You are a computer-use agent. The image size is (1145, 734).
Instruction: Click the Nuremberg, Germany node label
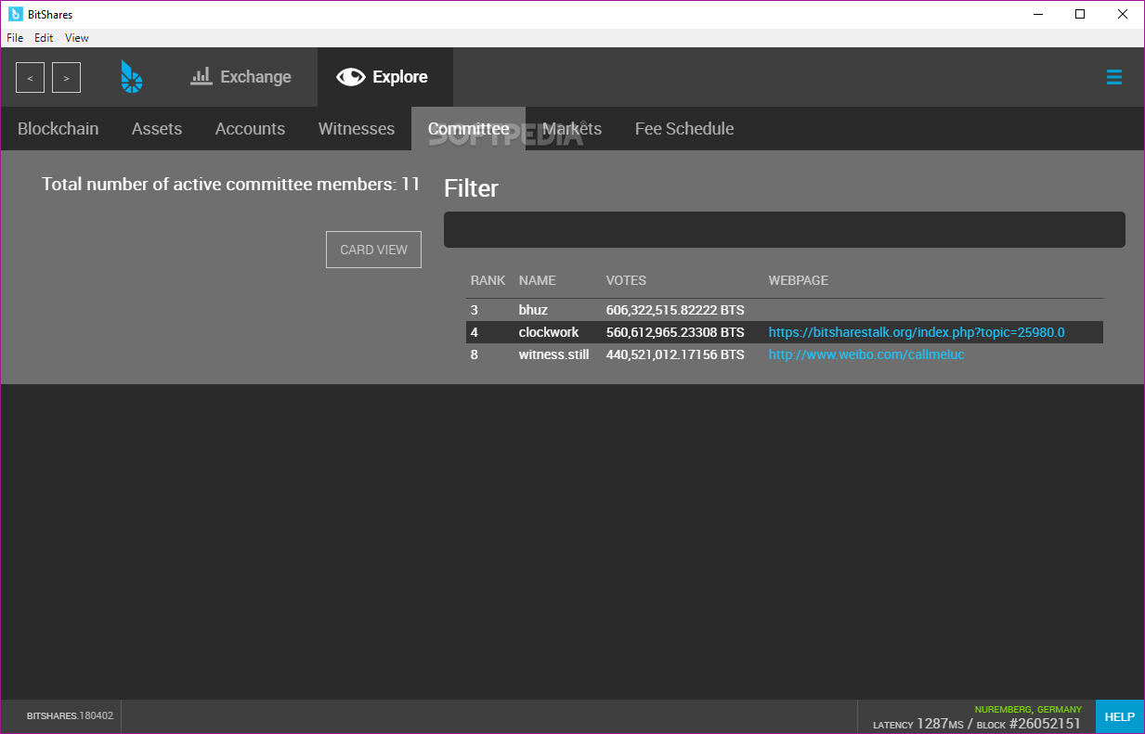1028,709
